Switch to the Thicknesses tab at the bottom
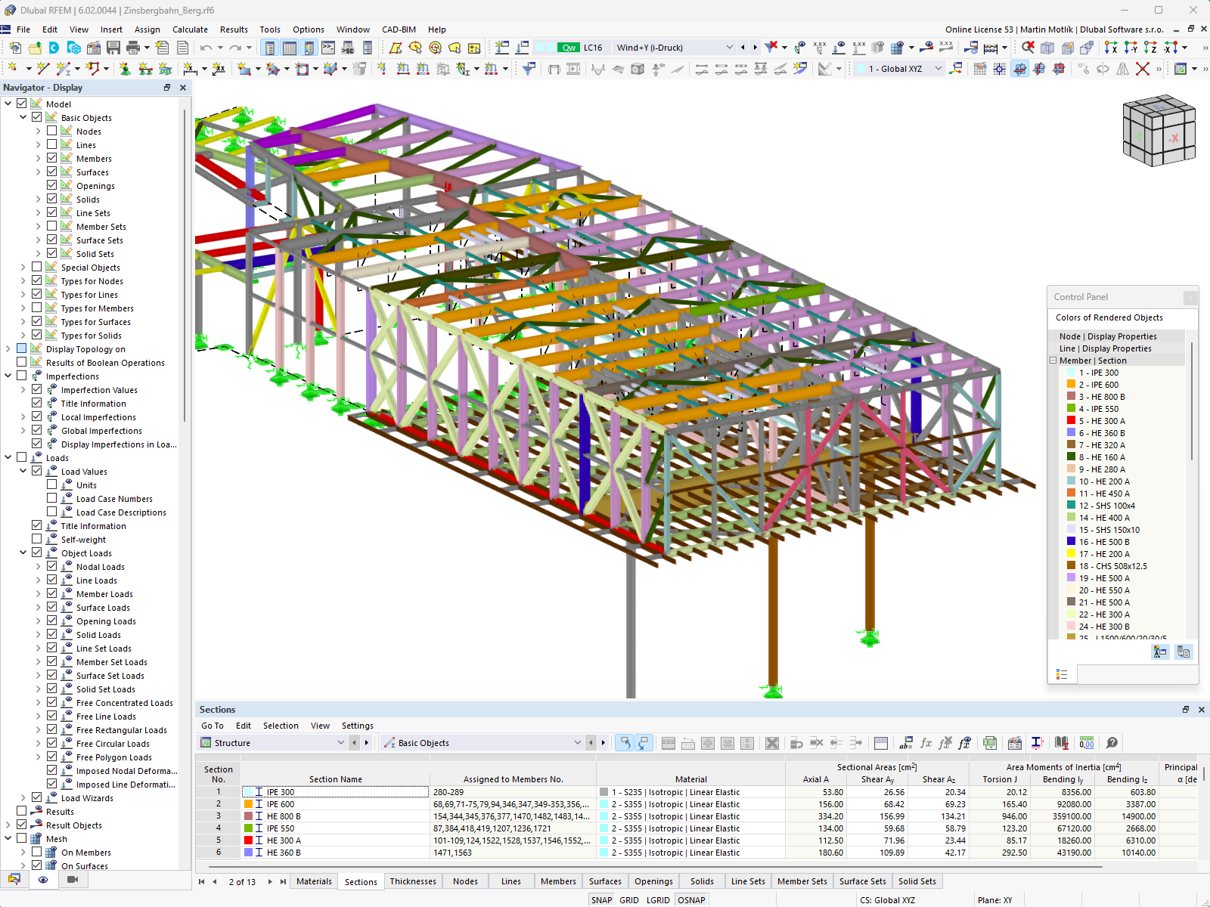 [413, 881]
